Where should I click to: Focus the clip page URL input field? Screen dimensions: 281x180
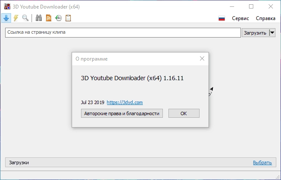(x=123, y=32)
